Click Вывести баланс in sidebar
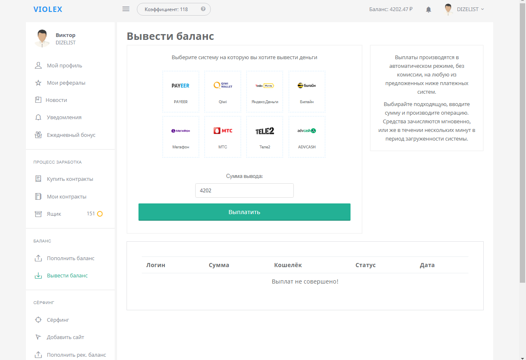Viewport: 526px width, 360px height. point(67,275)
